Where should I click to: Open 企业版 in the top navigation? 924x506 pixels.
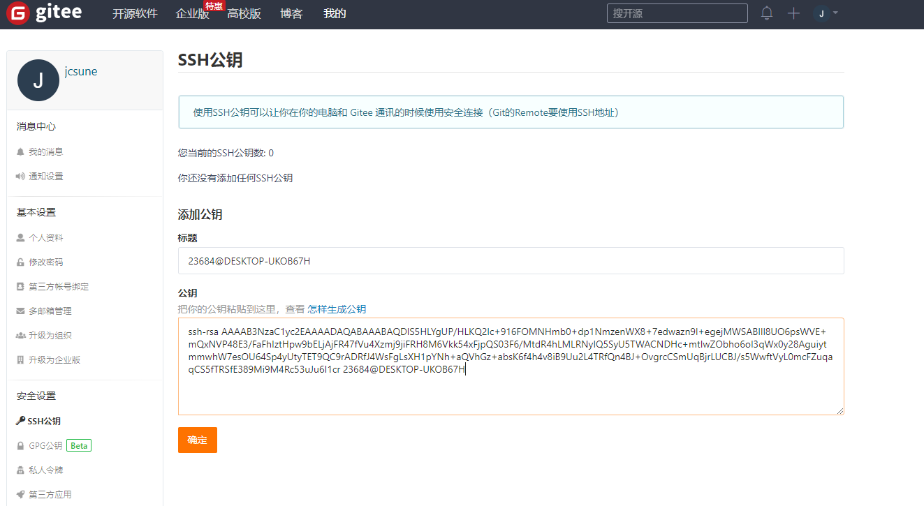[193, 14]
